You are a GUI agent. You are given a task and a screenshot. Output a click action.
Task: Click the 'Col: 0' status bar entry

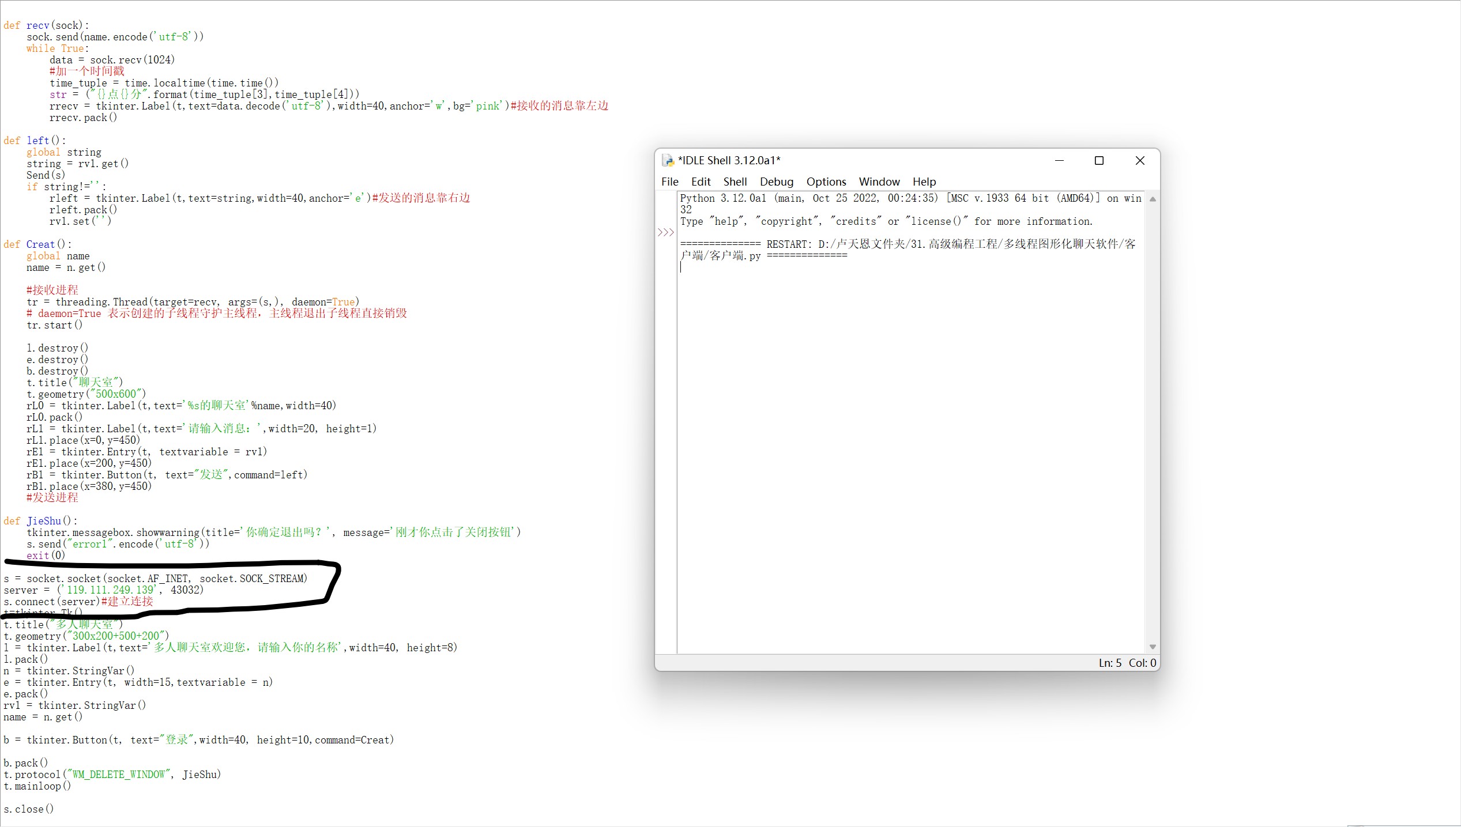coord(1143,663)
